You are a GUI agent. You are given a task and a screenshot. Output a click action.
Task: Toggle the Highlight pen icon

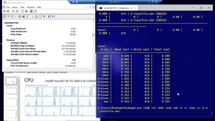click(27, 16)
